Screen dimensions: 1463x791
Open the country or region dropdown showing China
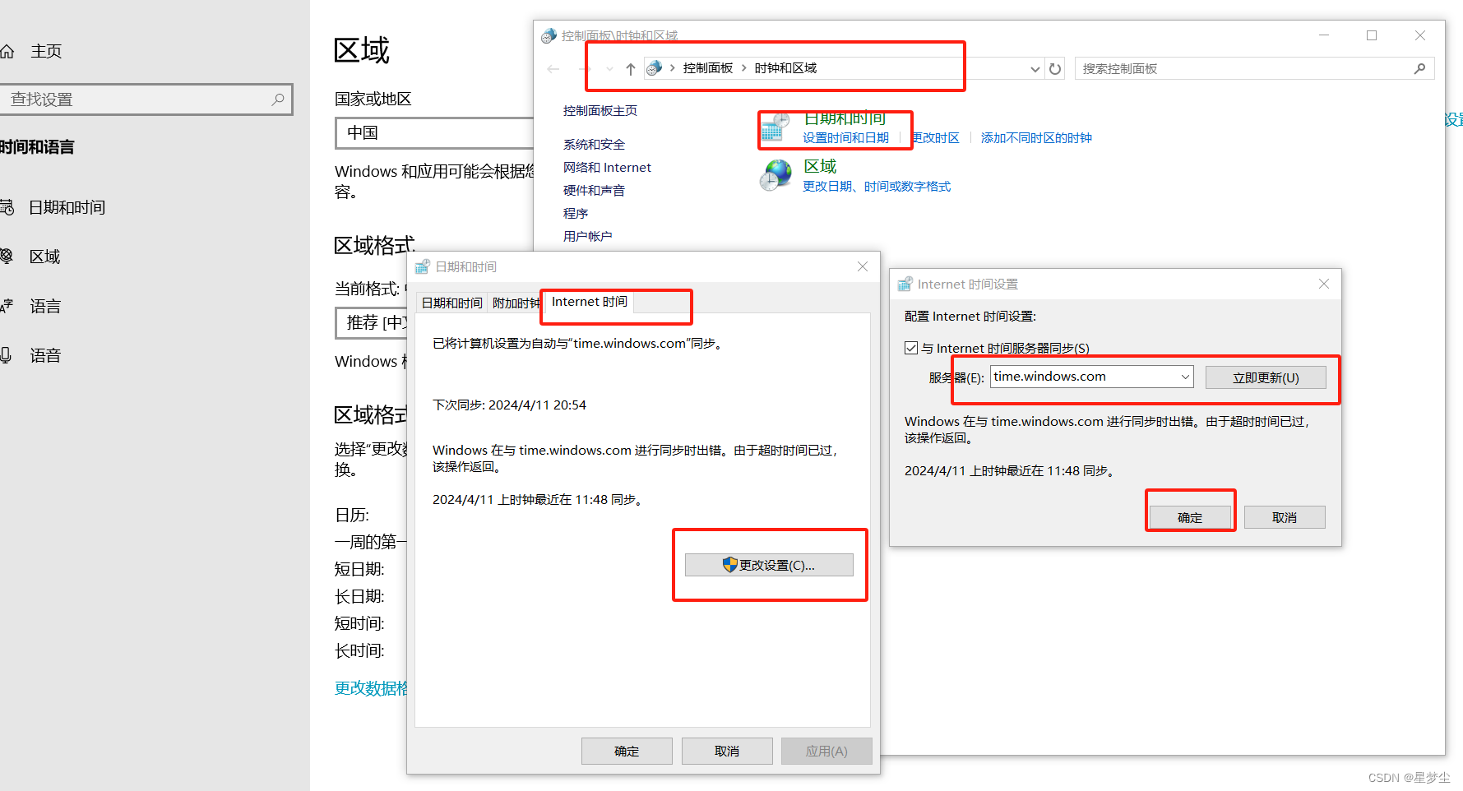[x=434, y=133]
